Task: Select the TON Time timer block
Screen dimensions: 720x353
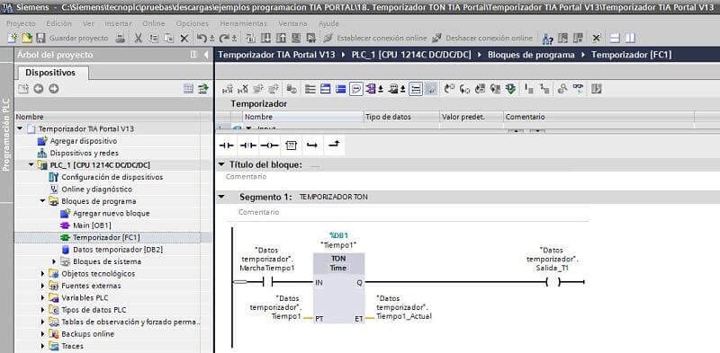Action: [339, 288]
